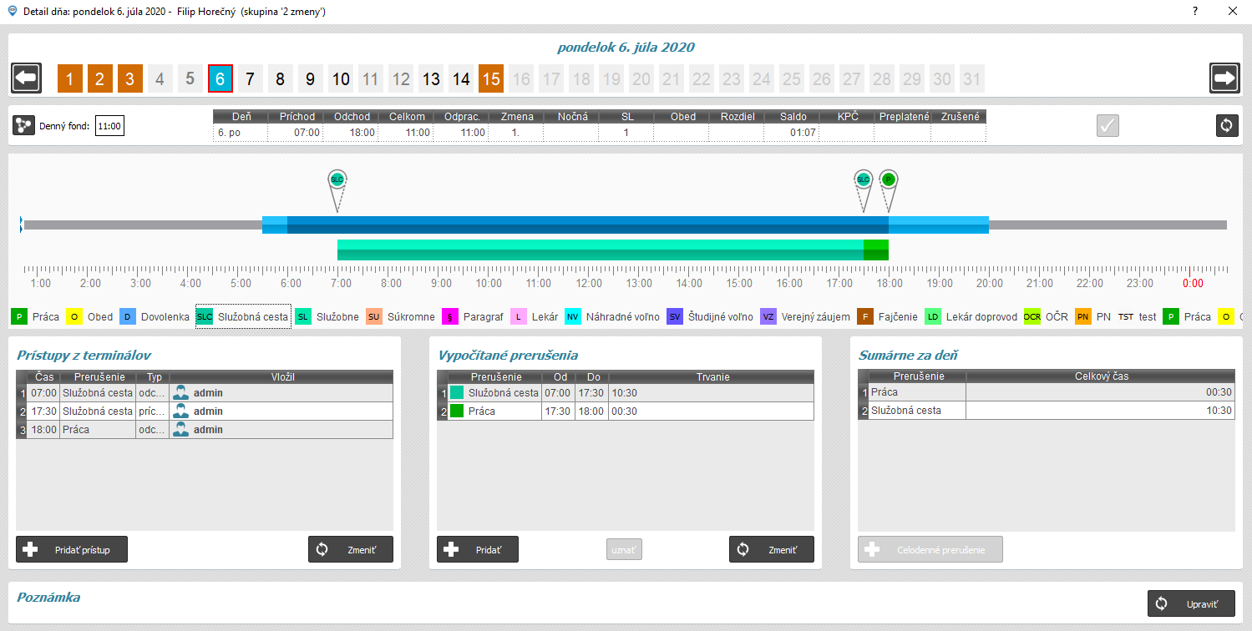Select the SLC marker at 7:00
This screenshot has width=1252, height=631.
pyautogui.click(x=337, y=179)
